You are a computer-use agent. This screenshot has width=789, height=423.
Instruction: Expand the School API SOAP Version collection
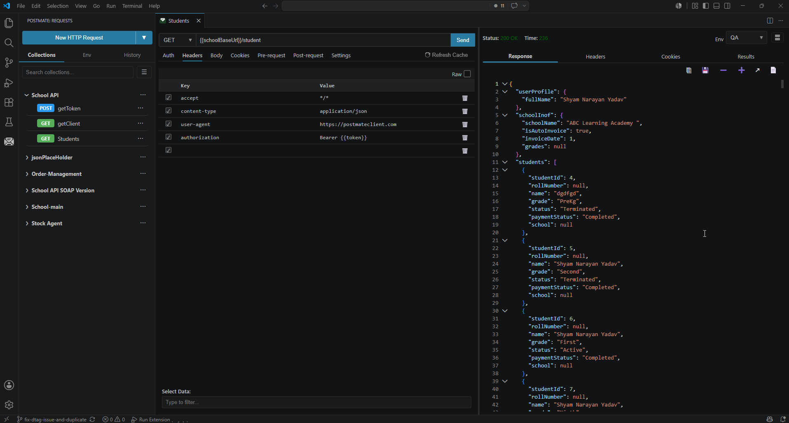[x=27, y=191]
